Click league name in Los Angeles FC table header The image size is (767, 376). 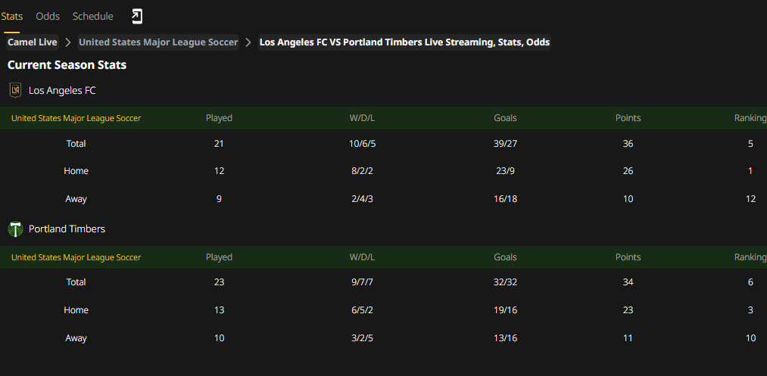tap(76, 118)
